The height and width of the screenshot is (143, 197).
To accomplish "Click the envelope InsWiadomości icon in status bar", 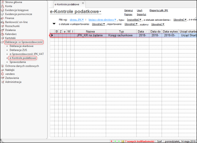I will (x=123, y=141).
